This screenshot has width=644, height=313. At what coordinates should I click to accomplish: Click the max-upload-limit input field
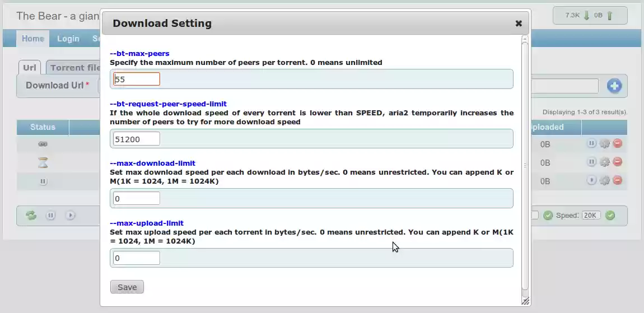click(x=136, y=258)
